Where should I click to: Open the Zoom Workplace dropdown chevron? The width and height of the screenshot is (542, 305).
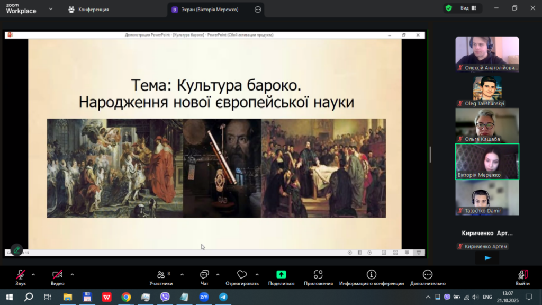(50, 9)
